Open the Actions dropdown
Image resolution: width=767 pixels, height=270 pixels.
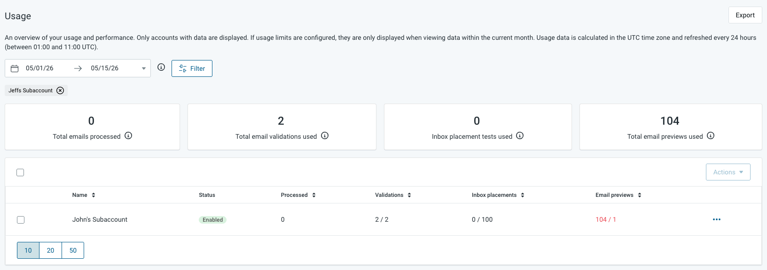click(728, 172)
